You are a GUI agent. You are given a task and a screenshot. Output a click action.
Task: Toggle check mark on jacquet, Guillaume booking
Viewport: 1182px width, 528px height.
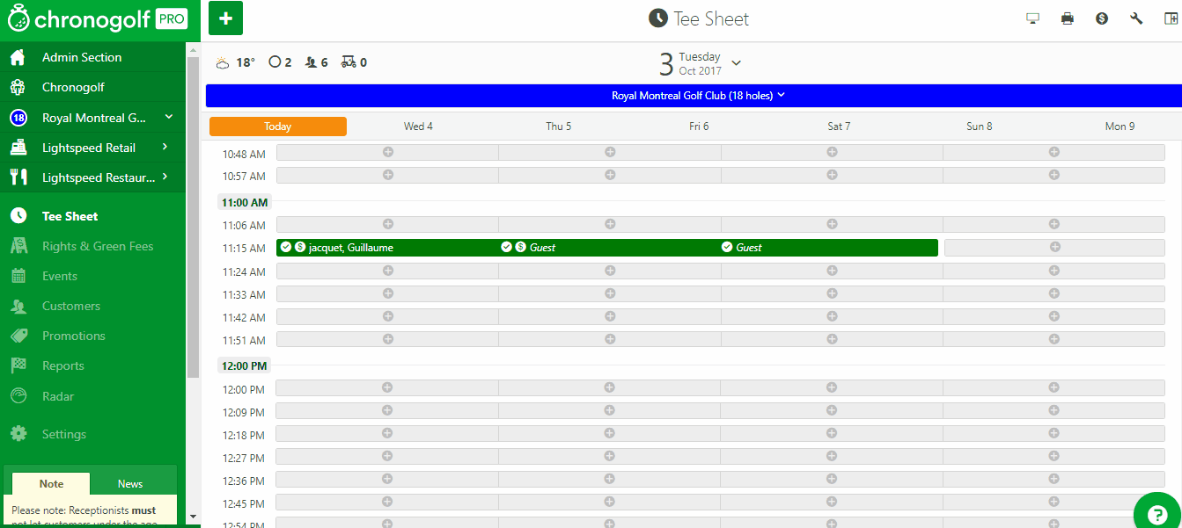(x=285, y=248)
